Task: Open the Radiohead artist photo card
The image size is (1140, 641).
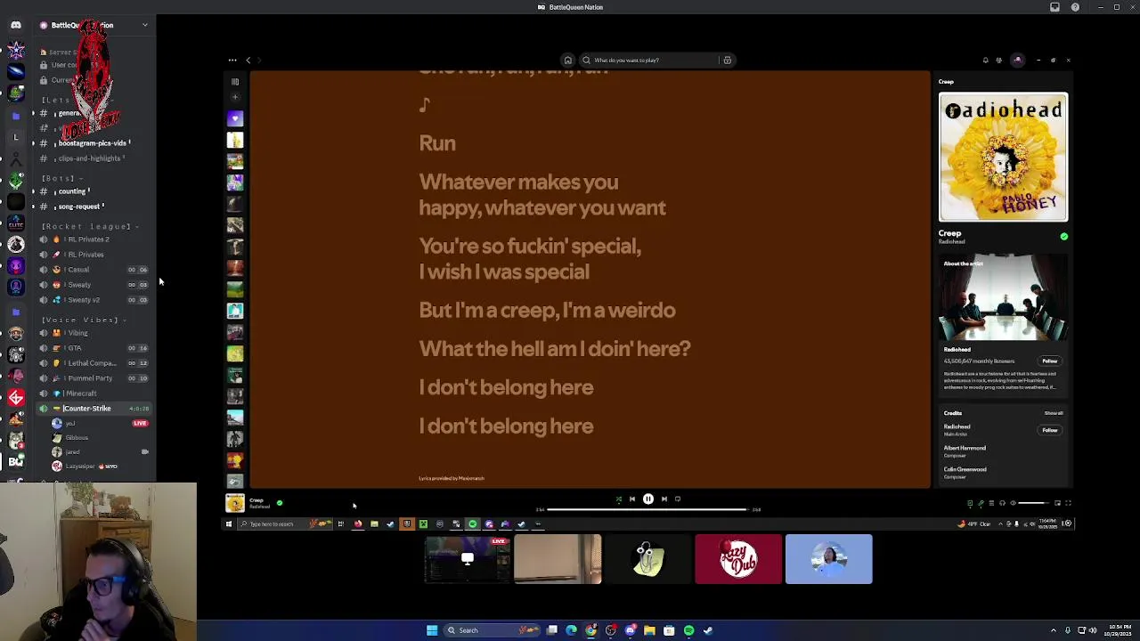Action: (1003, 298)
